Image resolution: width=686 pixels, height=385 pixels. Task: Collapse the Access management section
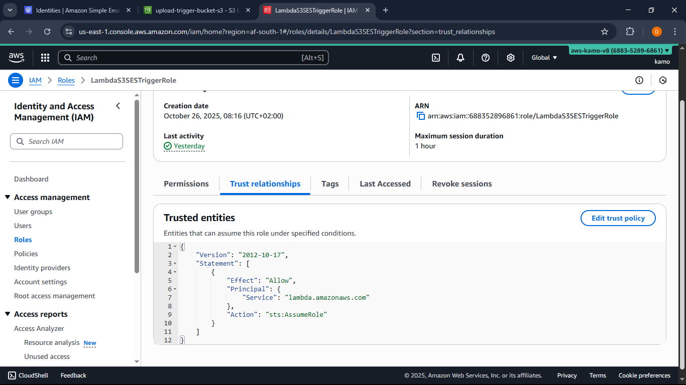click(x=8, y=198)
